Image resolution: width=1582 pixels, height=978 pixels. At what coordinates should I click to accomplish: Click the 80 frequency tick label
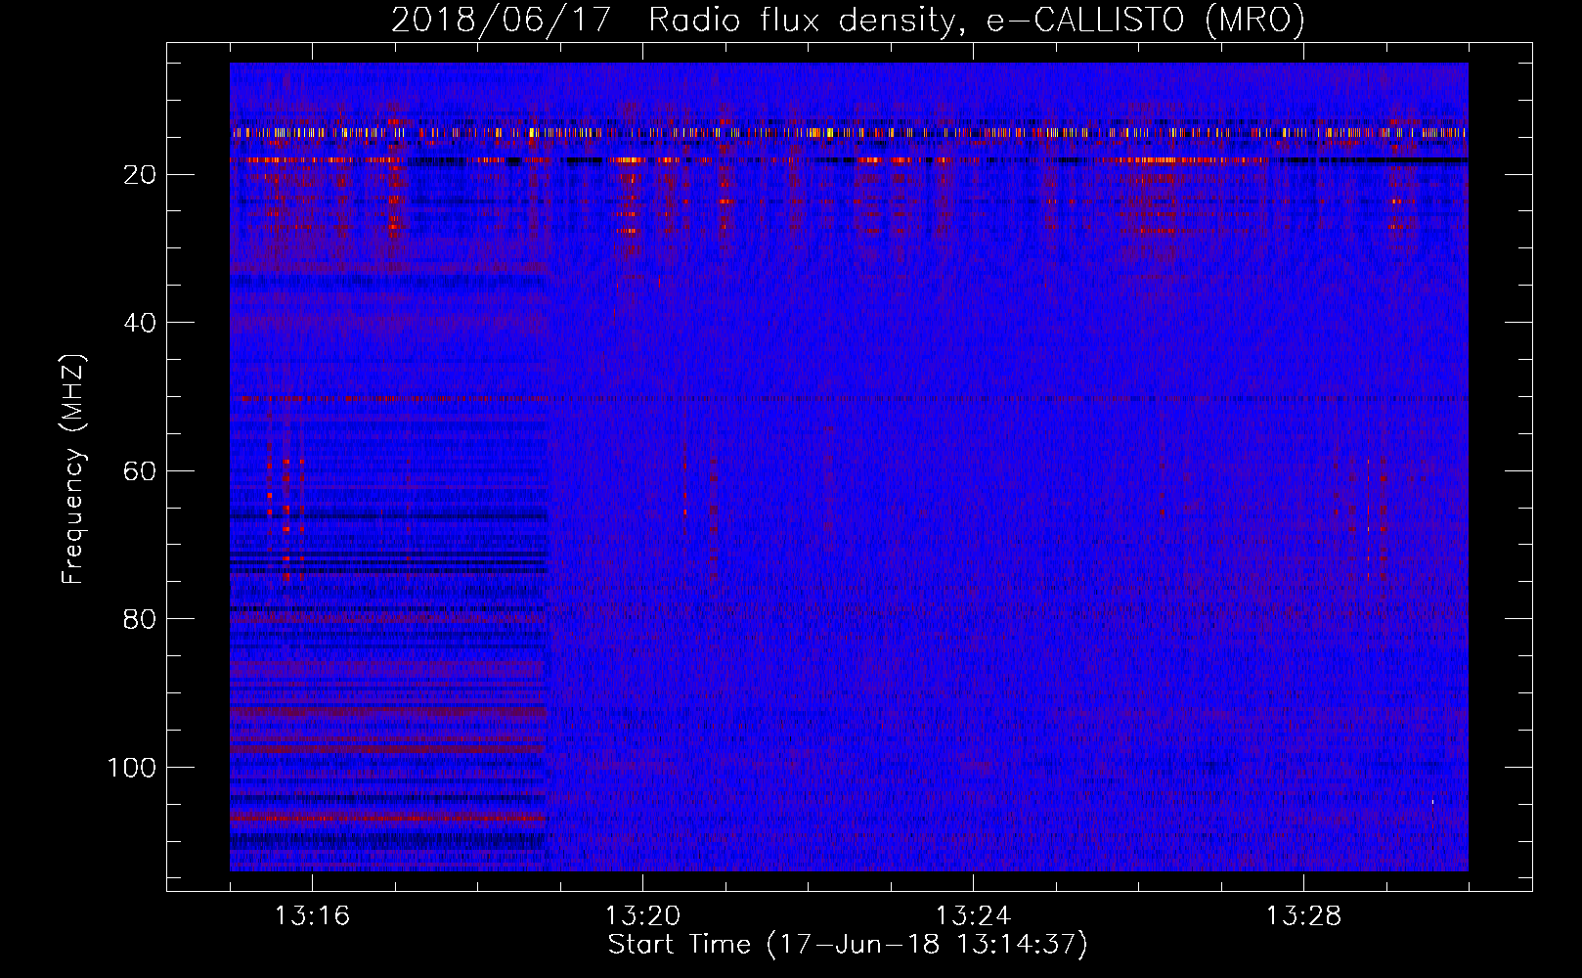(x=140, y=620)
